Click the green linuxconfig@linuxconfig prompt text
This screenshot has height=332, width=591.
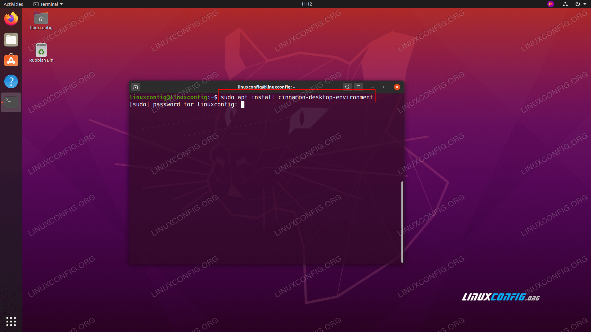pyautogui.click(x=168, y=97)
